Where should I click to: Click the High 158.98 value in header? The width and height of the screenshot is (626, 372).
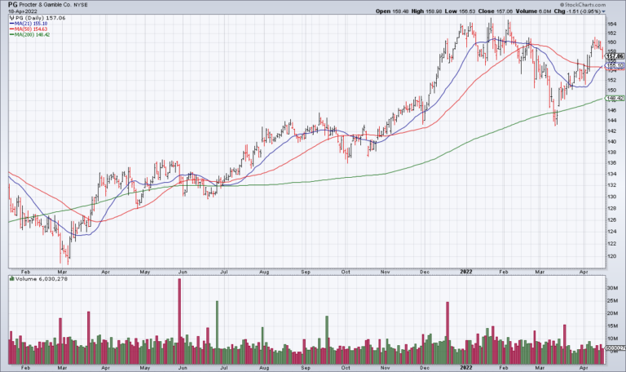(x=426, y=11)
